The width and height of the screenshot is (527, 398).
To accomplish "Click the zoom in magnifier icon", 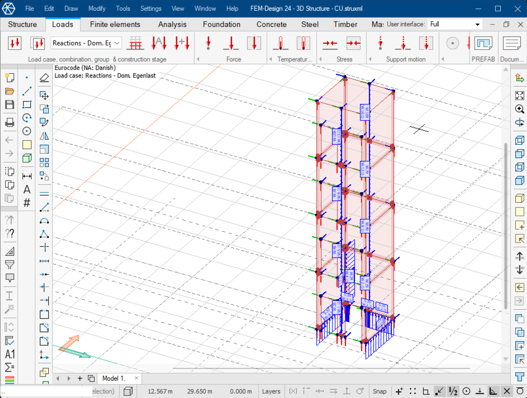I will 520,109.
